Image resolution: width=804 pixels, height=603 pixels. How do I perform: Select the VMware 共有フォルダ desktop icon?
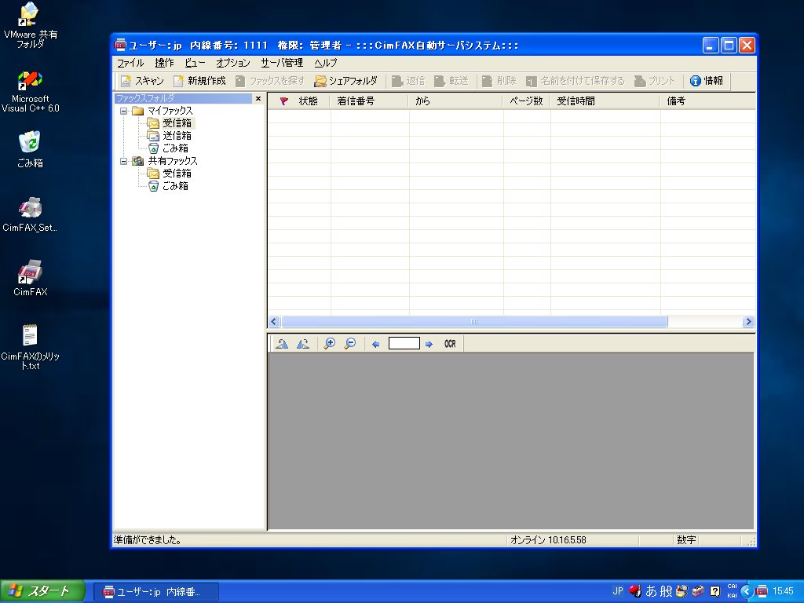(x=31, y=25)
